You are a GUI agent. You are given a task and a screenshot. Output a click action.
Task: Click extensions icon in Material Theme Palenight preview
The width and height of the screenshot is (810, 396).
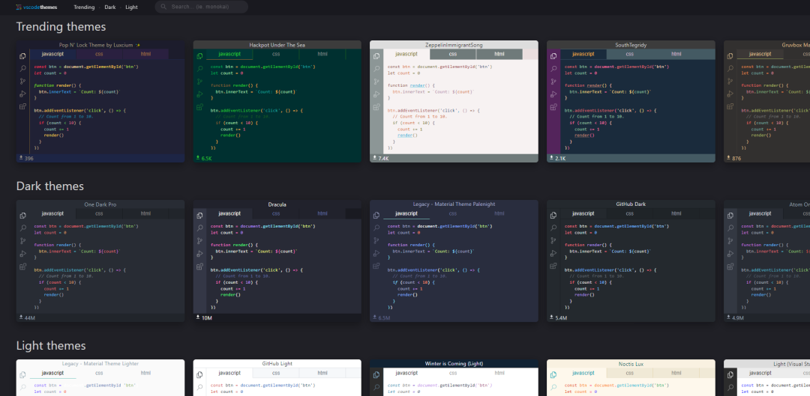point(376,266)
